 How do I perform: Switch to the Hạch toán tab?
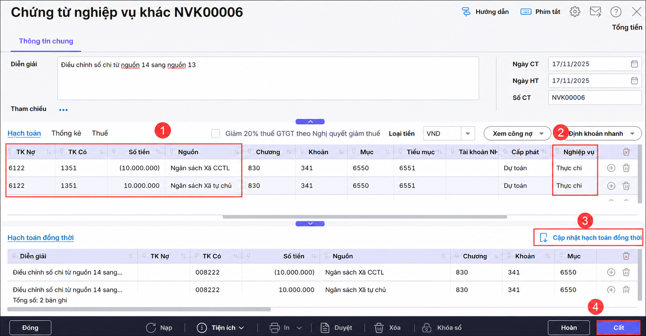[x=24, y=133]
